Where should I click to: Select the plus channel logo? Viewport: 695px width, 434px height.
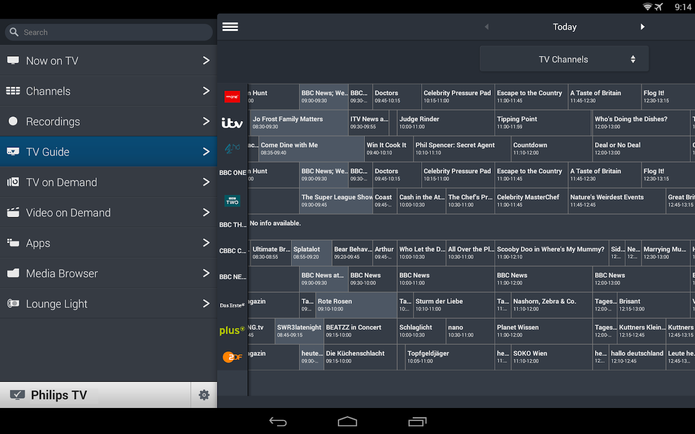232,331
